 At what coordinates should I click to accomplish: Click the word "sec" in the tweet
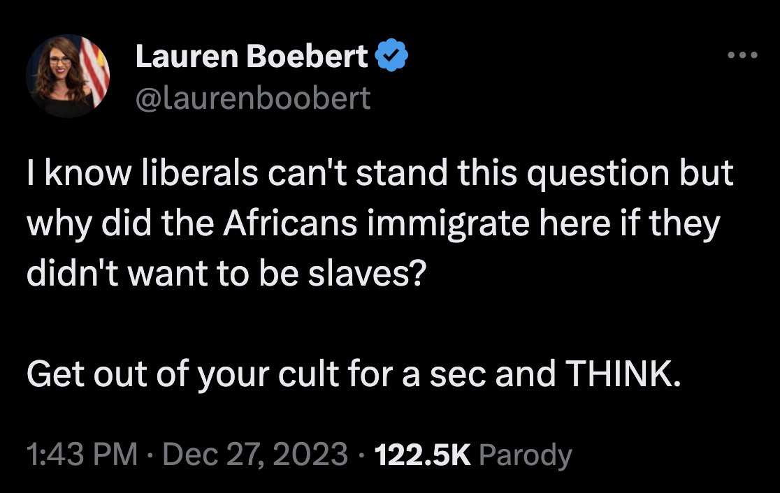(x=458, y=376)
